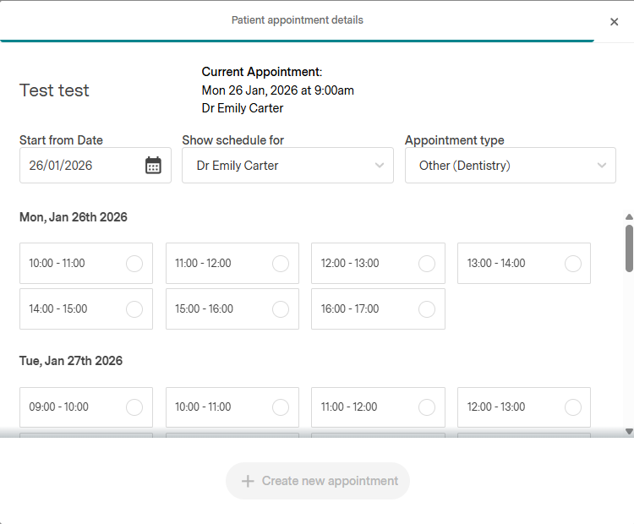
Task: Select the Monday 11:00 - 12:00 slot radio
Action: (x=281, y=264)
